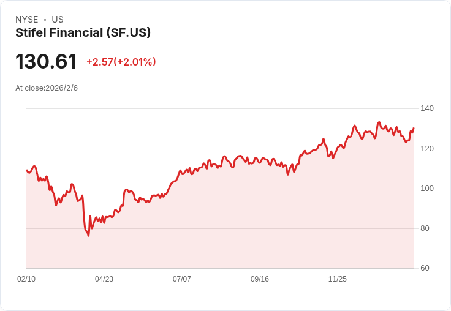The width and height of the screenshot is (451, 311).
Task: Click the 02/10 x-axis date label
Action: coord(26,279)
